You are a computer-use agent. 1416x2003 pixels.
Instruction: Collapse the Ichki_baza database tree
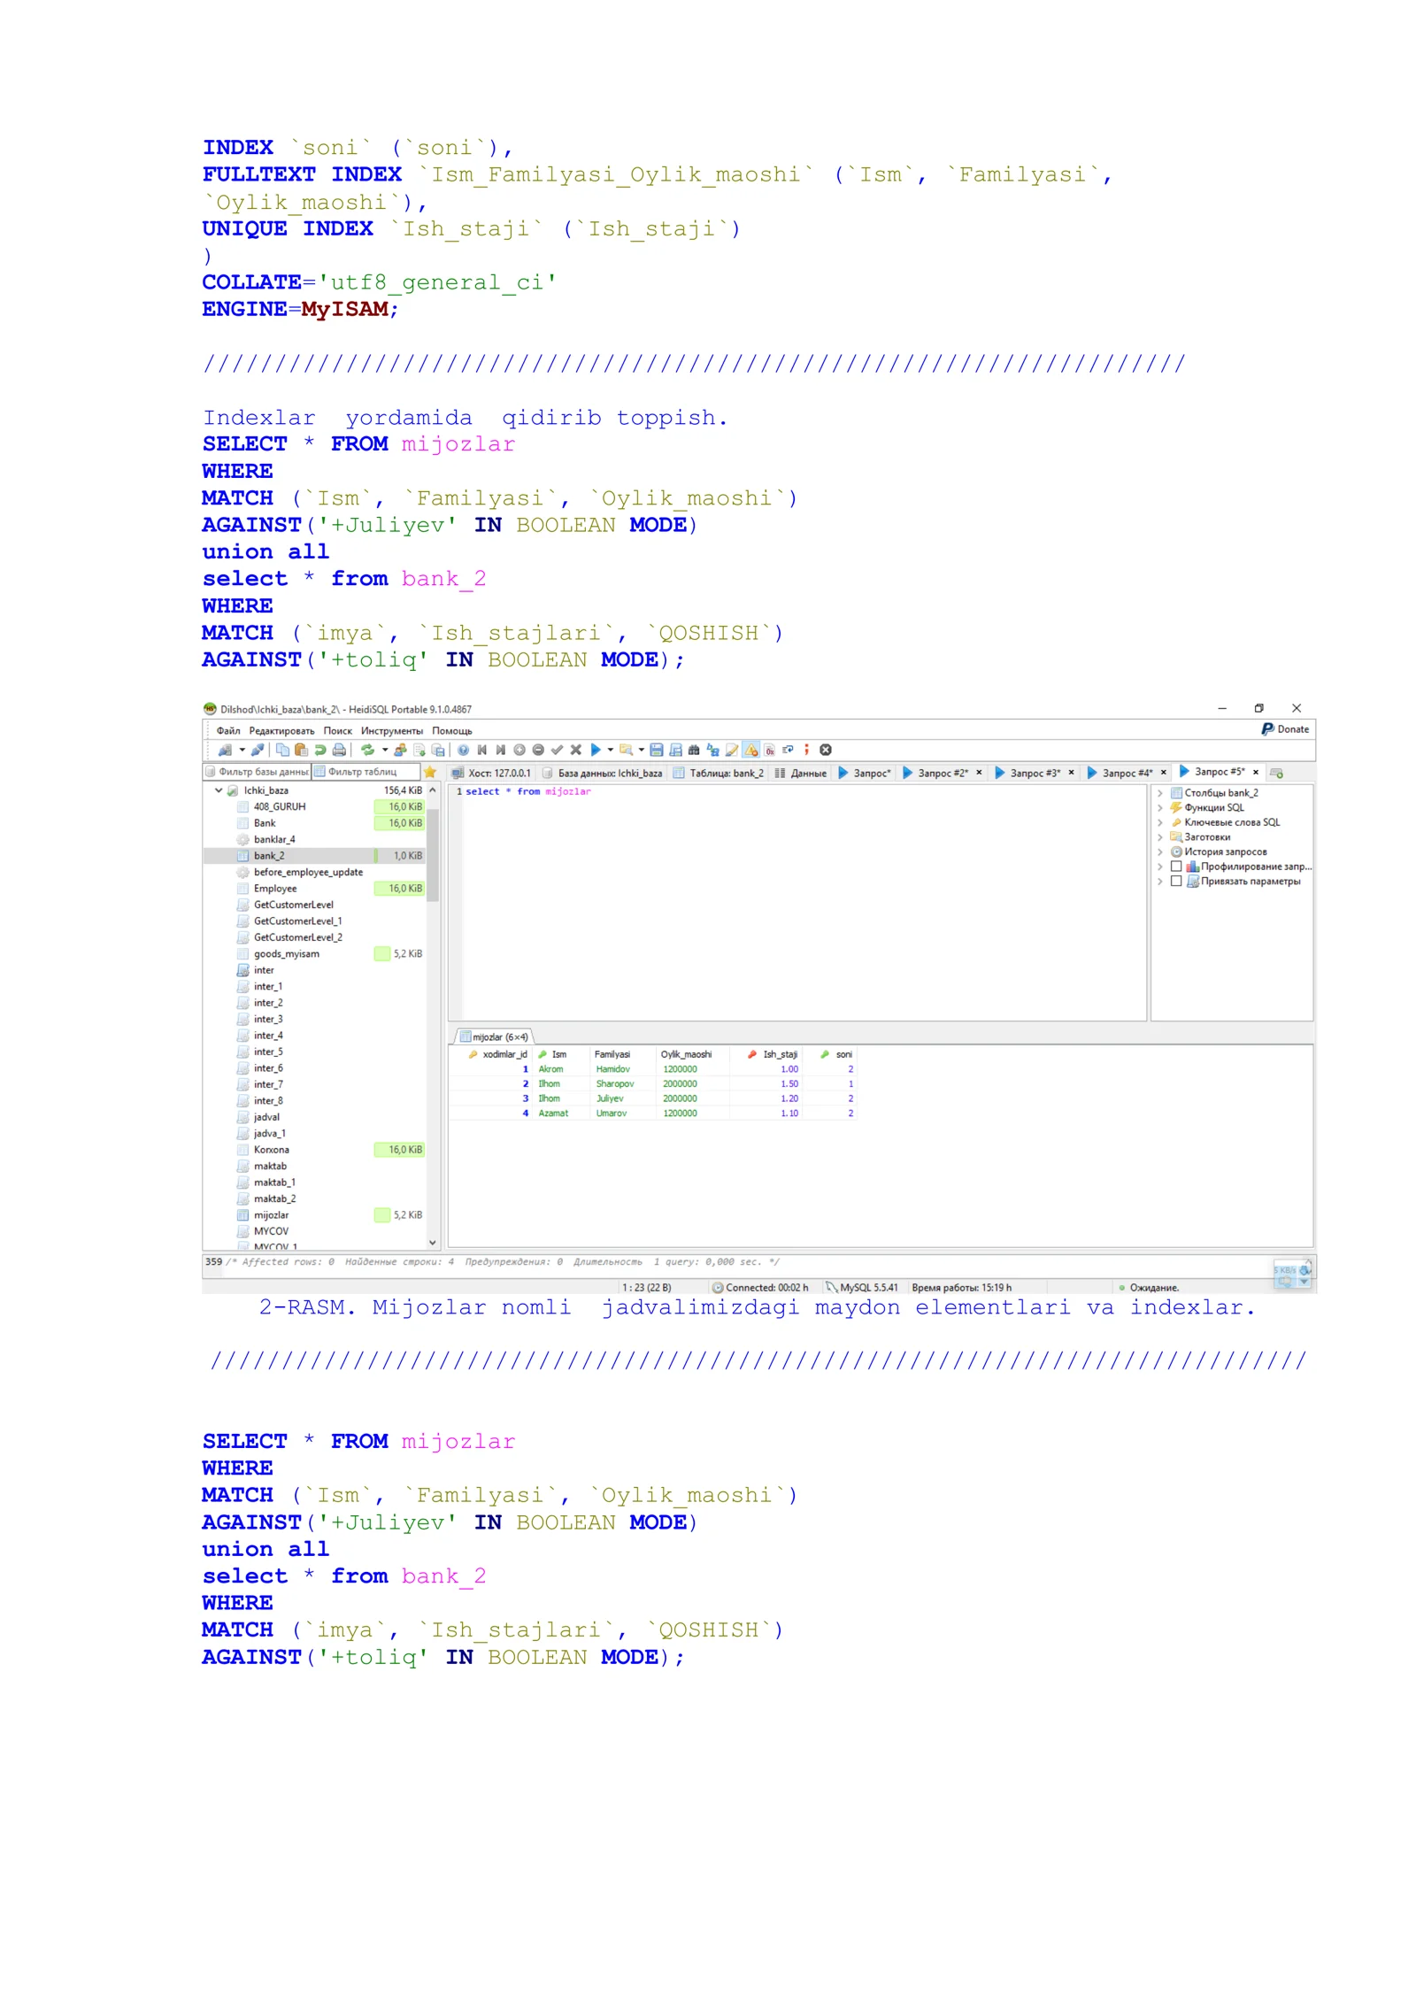[x=219, y=790]
